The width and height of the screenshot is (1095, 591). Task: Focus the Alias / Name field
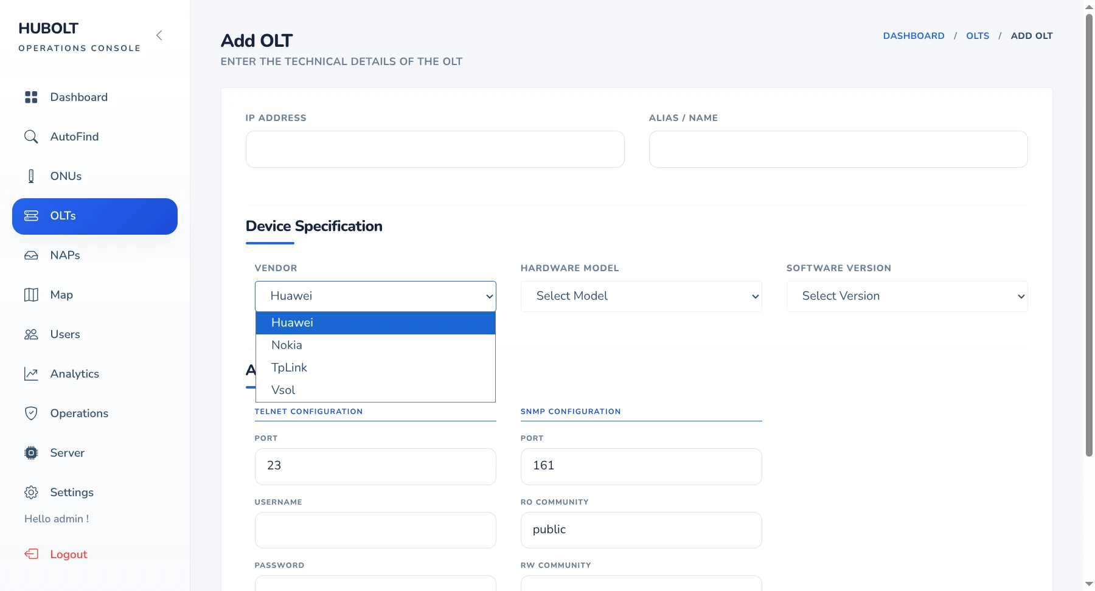pos(838,150)
